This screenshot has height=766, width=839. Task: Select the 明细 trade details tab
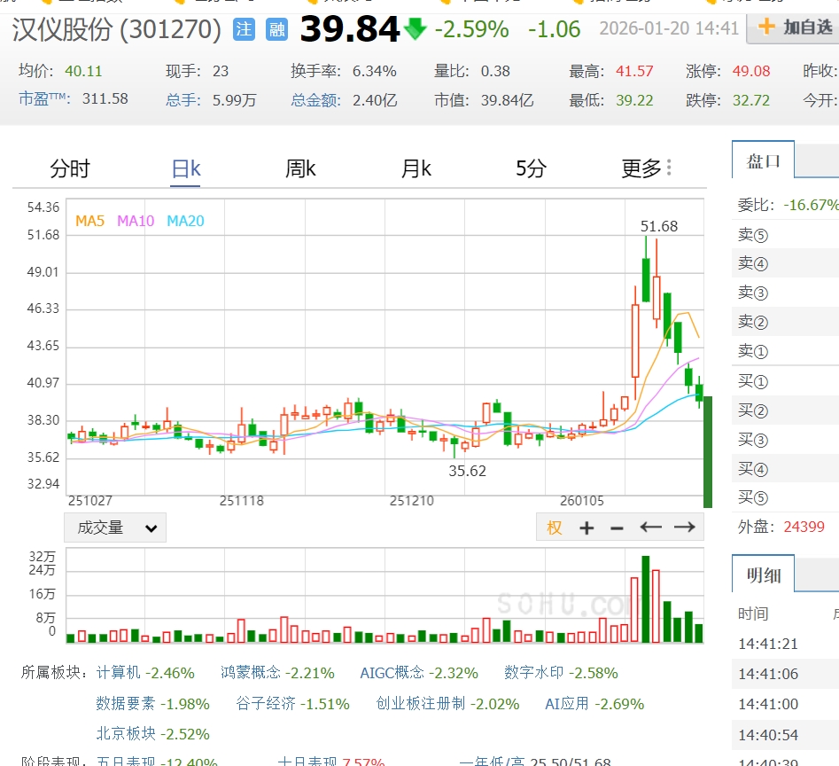(763, 574)
